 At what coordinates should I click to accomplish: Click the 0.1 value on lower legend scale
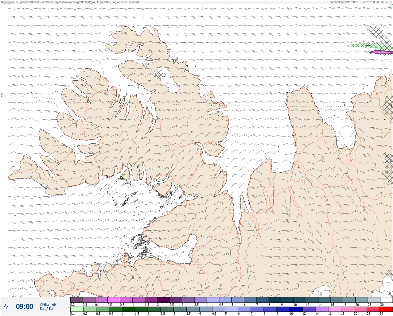[x=72, y=314]
